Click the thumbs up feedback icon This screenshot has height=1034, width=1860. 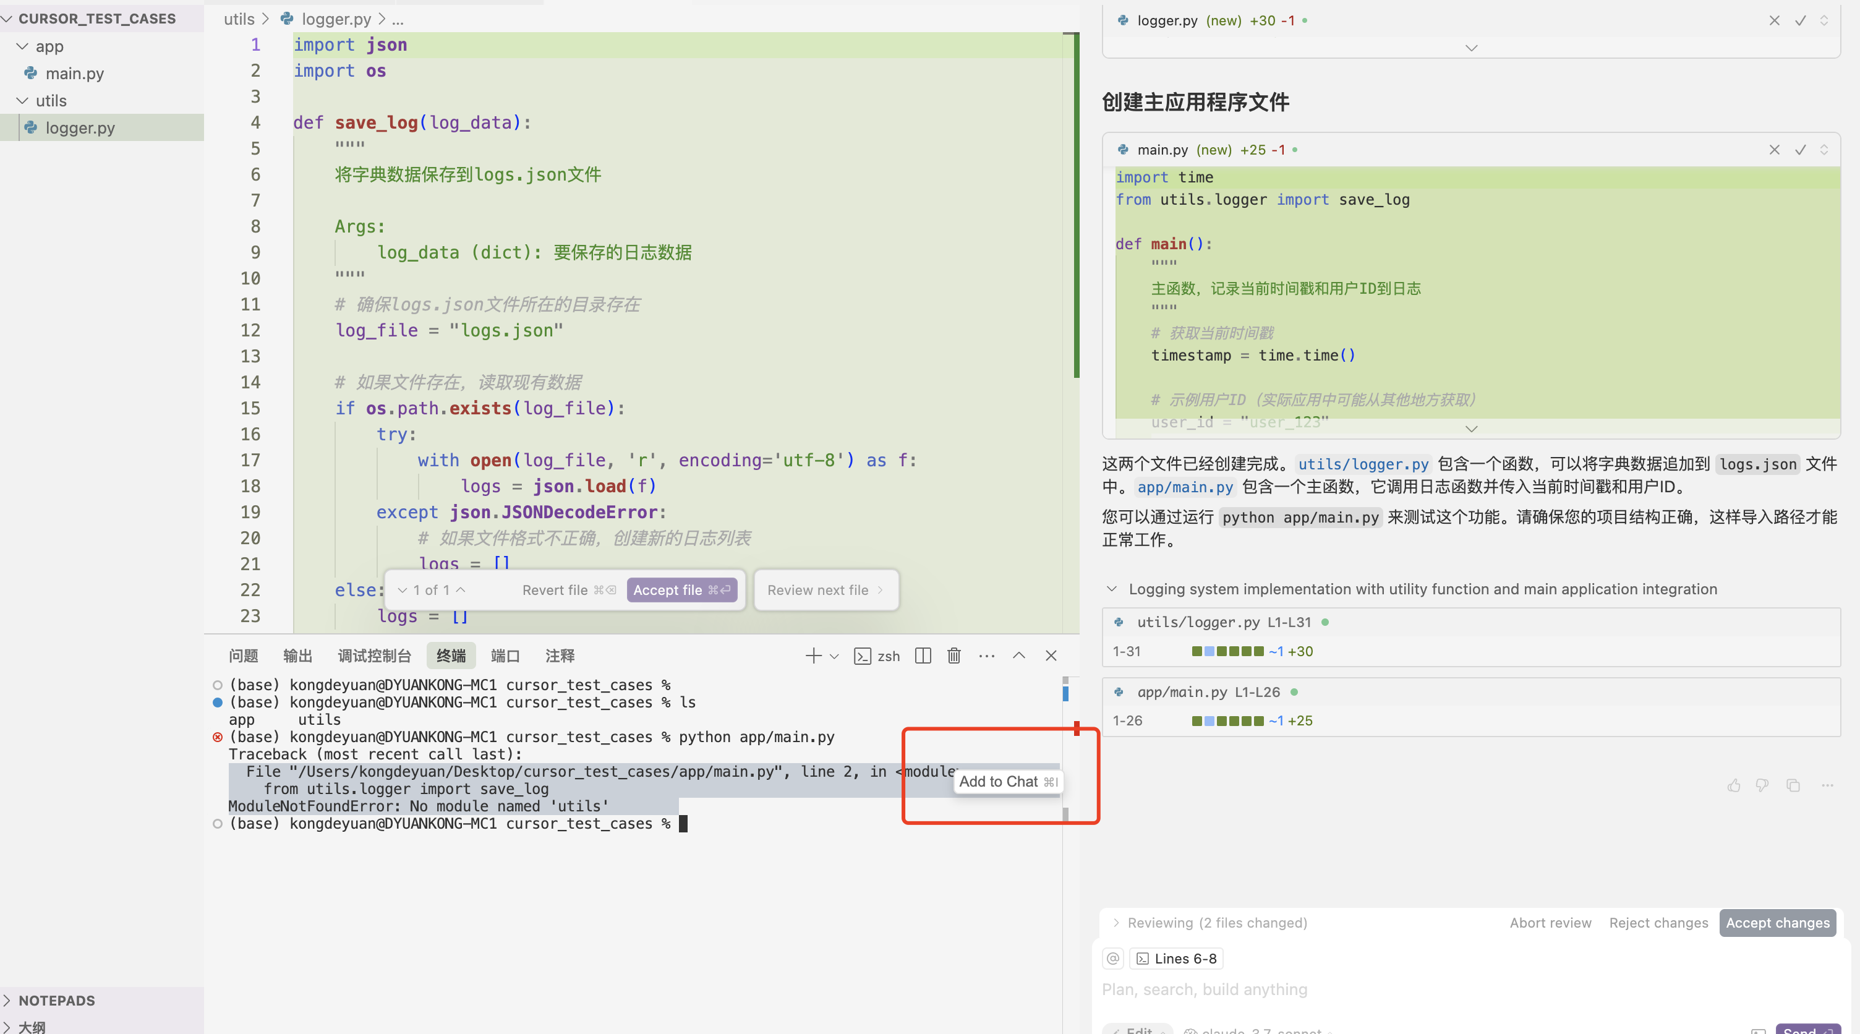click(1734, 785)
